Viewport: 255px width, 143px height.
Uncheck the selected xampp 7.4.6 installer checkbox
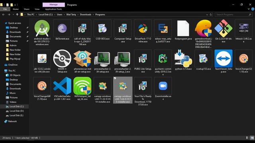[x=115, y=78]
